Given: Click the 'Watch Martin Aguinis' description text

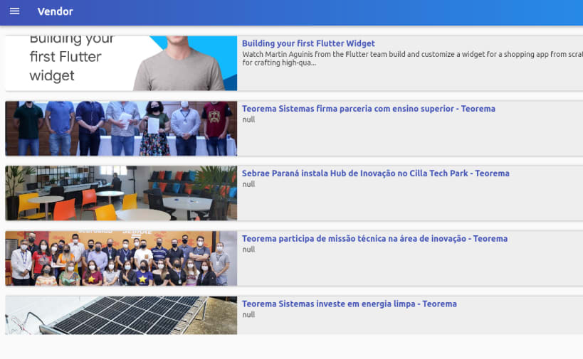Looking at the screenshot, I should [x=412, y=58].
